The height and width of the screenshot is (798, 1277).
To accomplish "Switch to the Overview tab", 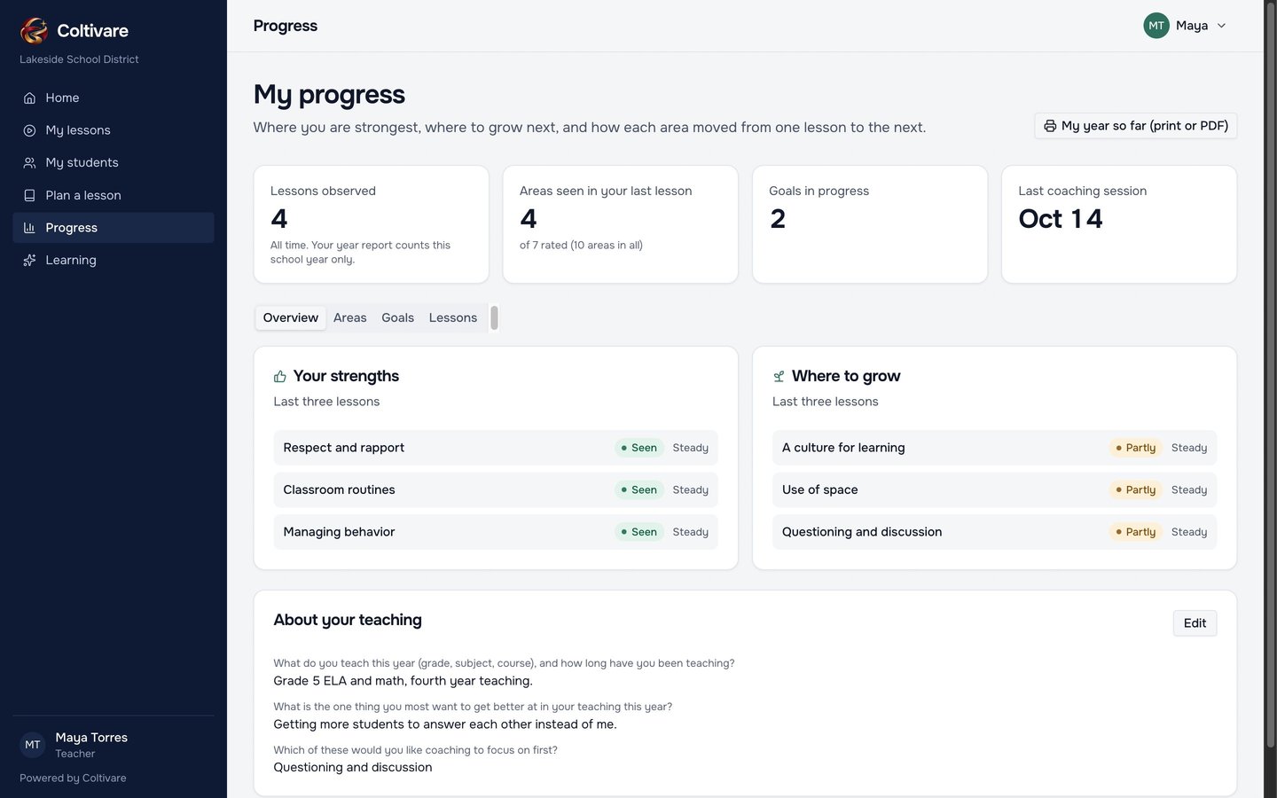I will [x=291, y=317].
